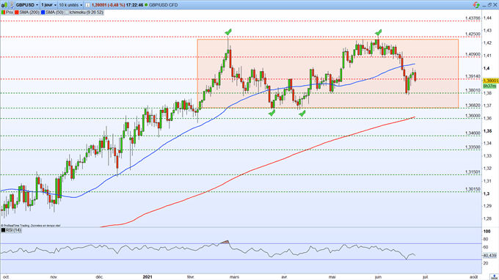Click the 1,31501 support level label
499x280 pixels.
pos(473,172)
